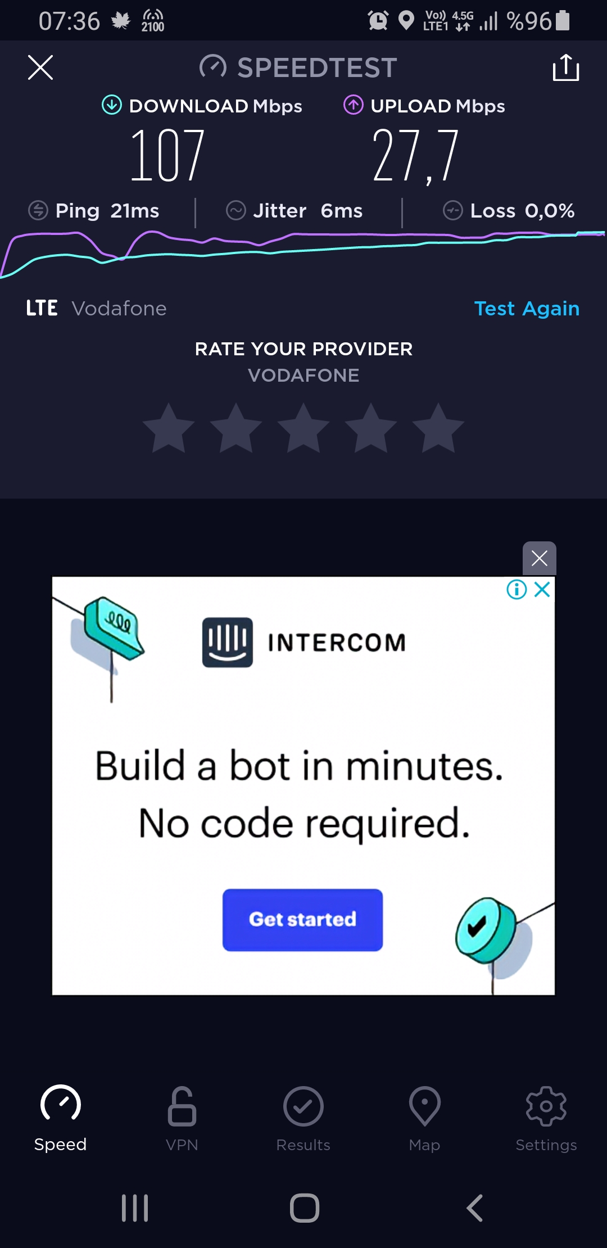Select the Speed tab
607x1248 pixels.
click(x=61, y=1119)
